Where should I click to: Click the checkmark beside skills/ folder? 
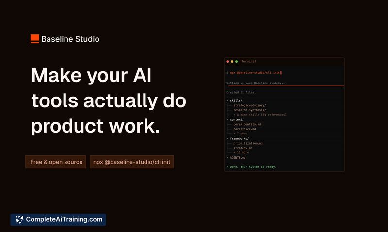pyautogui.click(x=227, y=100)
